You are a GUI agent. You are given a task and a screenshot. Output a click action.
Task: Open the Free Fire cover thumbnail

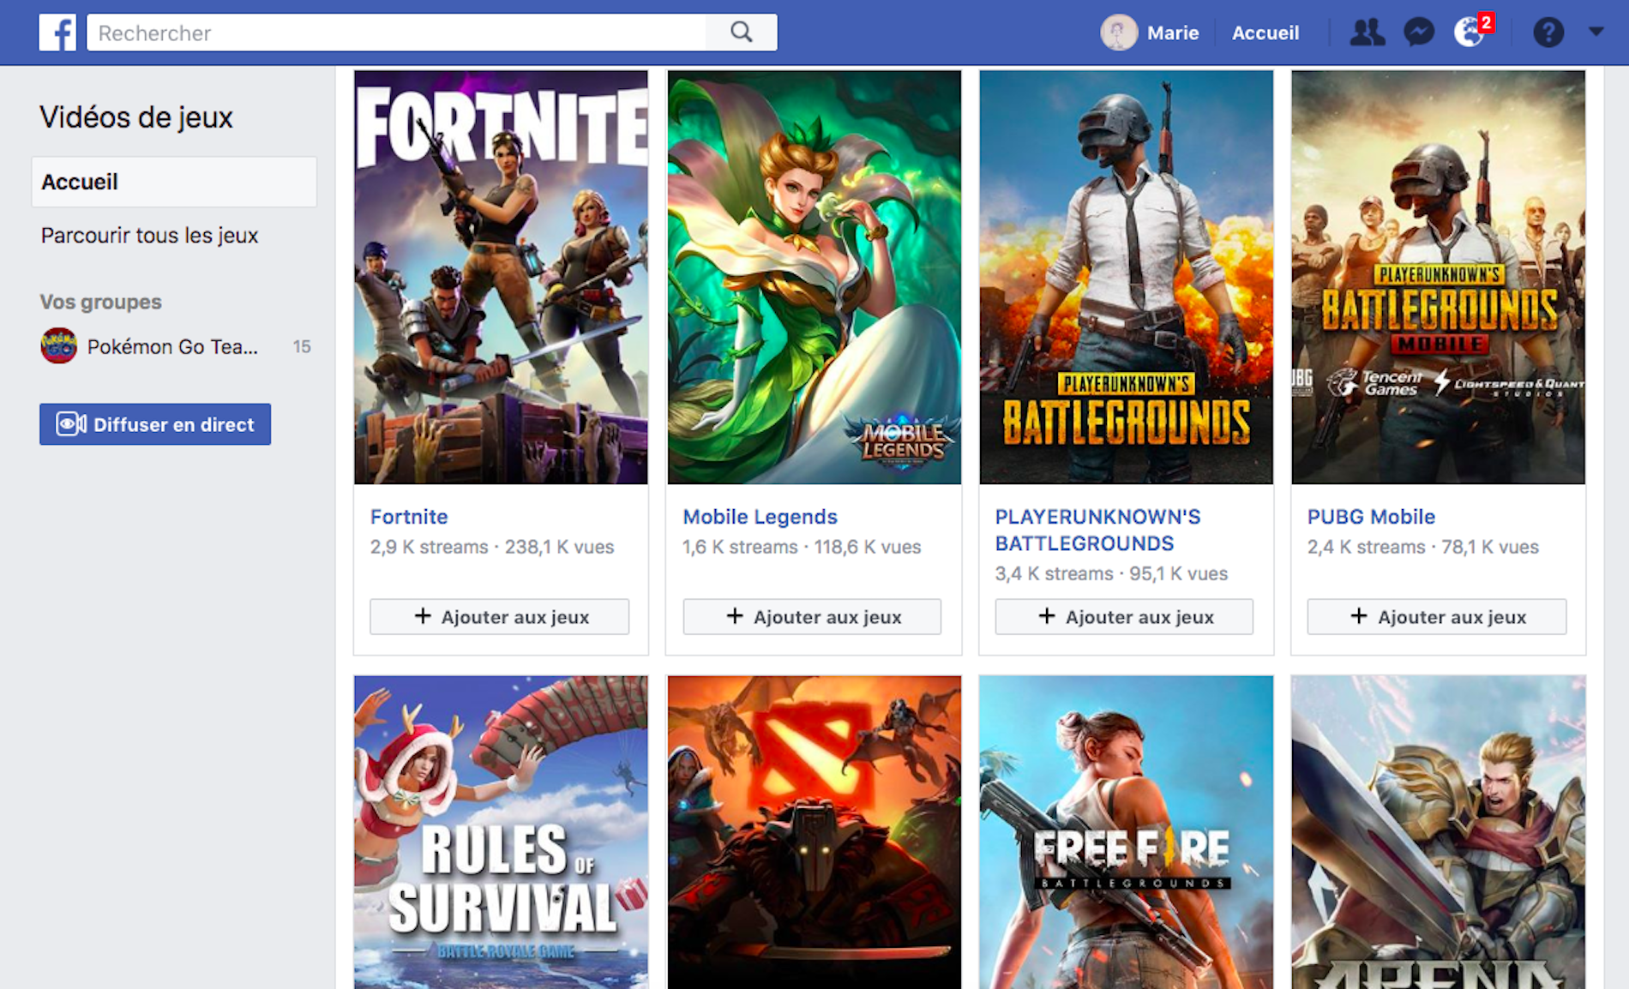coord(1126,832)
